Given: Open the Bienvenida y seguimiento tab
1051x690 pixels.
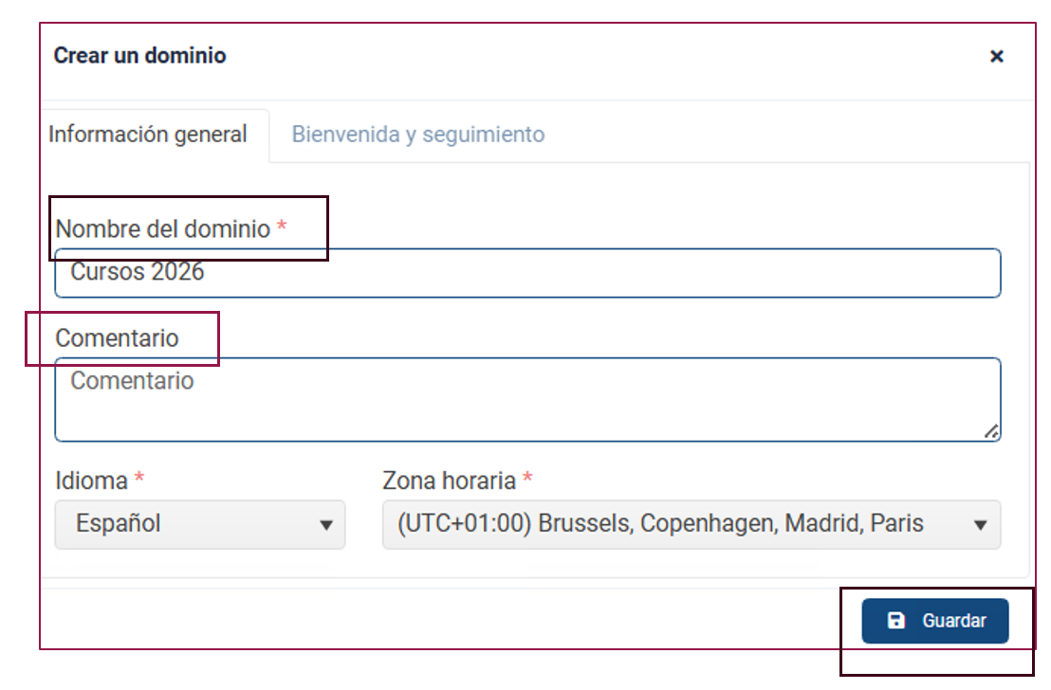Looking at the screenshot, I should click(418, 135).
